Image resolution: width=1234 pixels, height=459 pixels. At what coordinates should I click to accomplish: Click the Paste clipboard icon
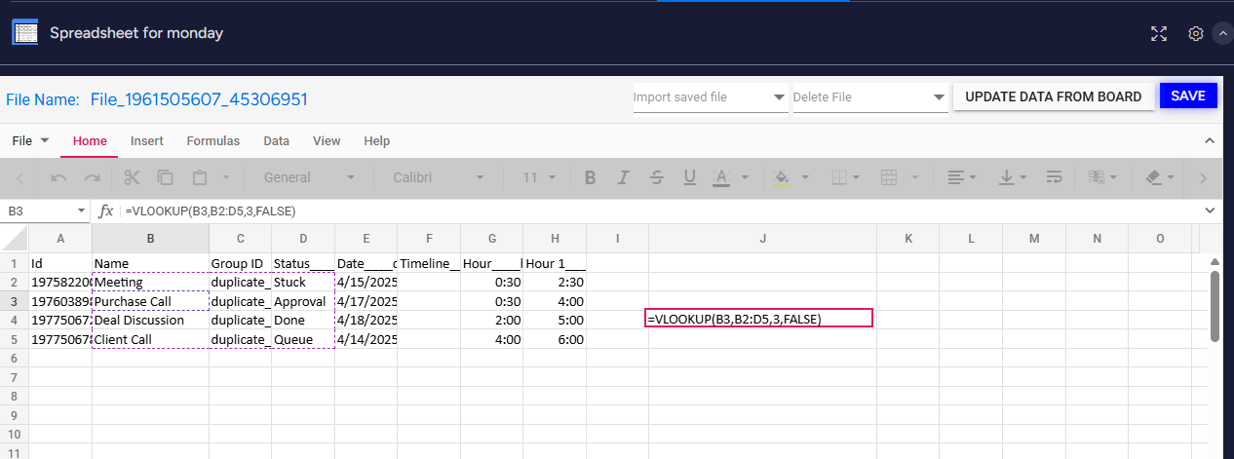click(200, 177)
